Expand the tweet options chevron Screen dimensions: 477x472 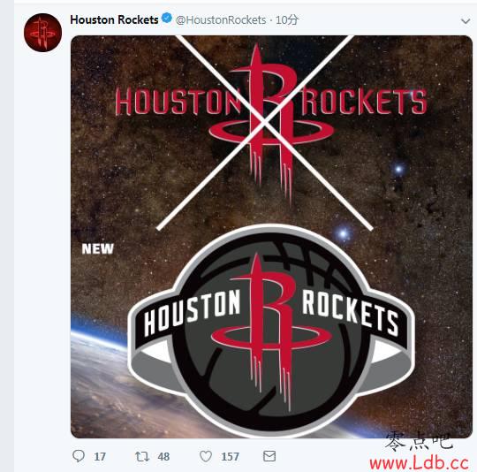point(466,21)
